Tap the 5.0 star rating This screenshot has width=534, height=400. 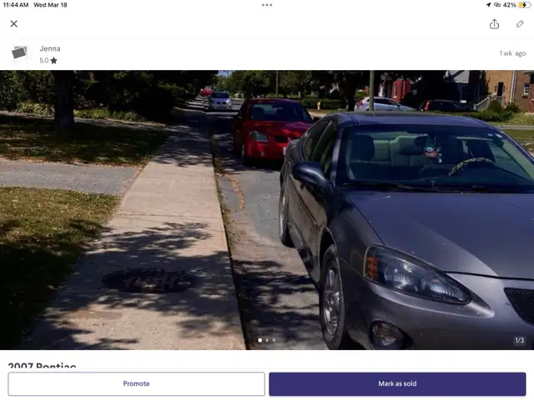tap(48, 60)
